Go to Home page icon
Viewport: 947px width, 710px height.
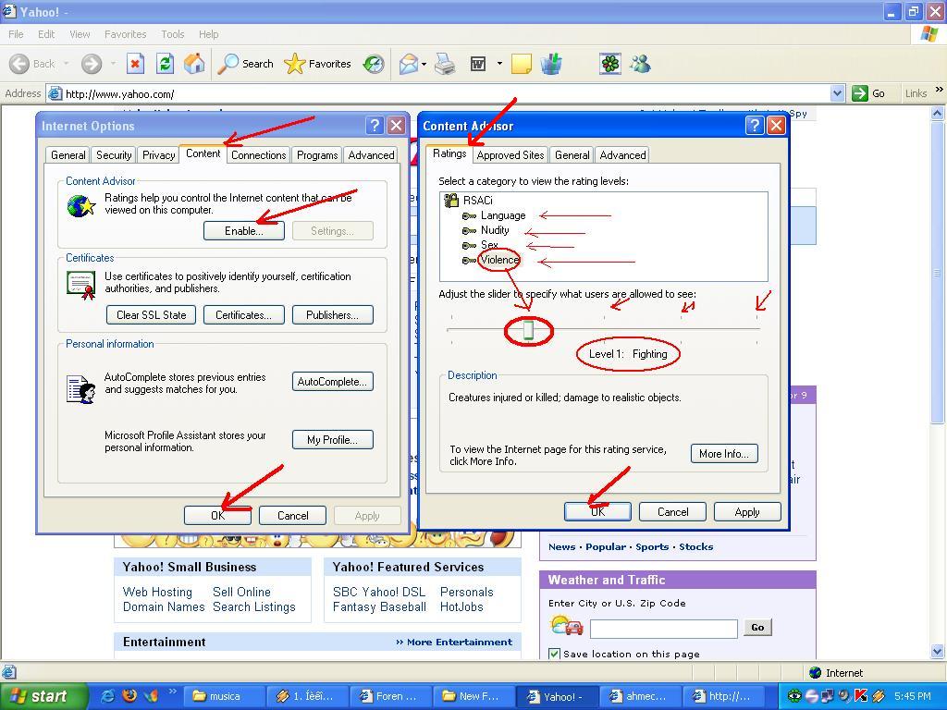click(x=194, y=64)
